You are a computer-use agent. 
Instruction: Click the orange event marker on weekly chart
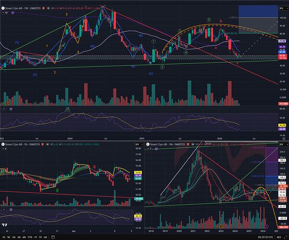7,102
